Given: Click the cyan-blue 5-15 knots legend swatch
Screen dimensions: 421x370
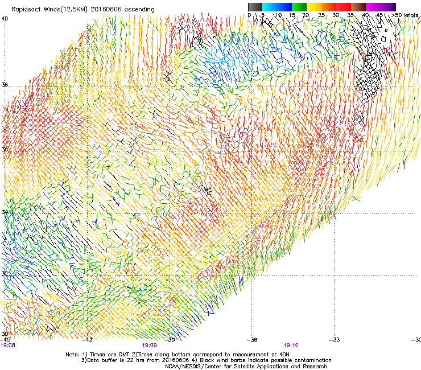Looking at the screenshot, I should coord(277,7).
